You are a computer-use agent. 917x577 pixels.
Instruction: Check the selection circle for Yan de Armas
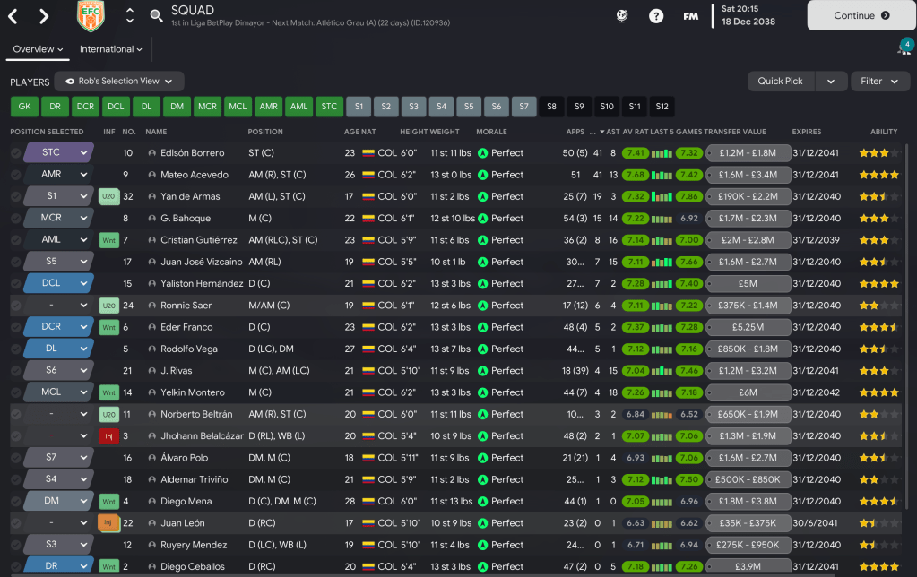(x=16, y=196)
